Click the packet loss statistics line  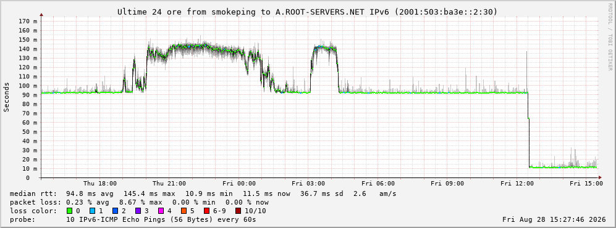(x=139, y=203)
